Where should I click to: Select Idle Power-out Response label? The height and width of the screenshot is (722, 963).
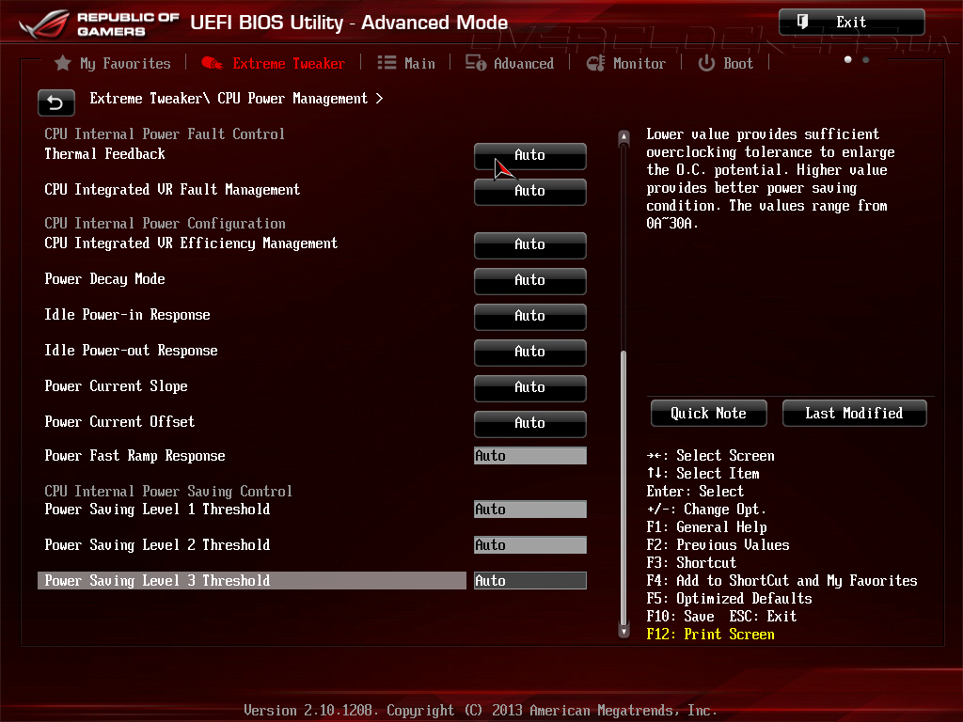click(x=132, y=350)
